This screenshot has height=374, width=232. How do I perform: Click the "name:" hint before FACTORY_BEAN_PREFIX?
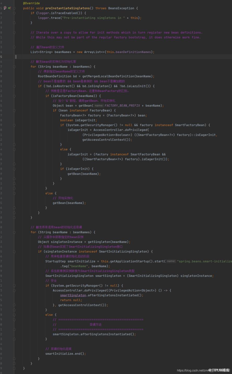pos(99,106)
